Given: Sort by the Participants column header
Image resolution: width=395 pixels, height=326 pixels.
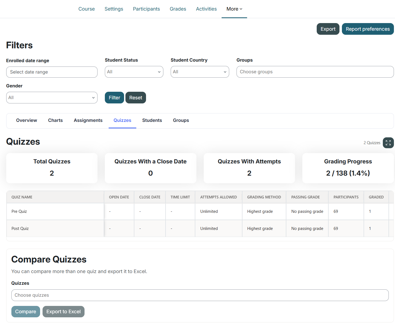Looking at the screenshot, I should 346,197.
